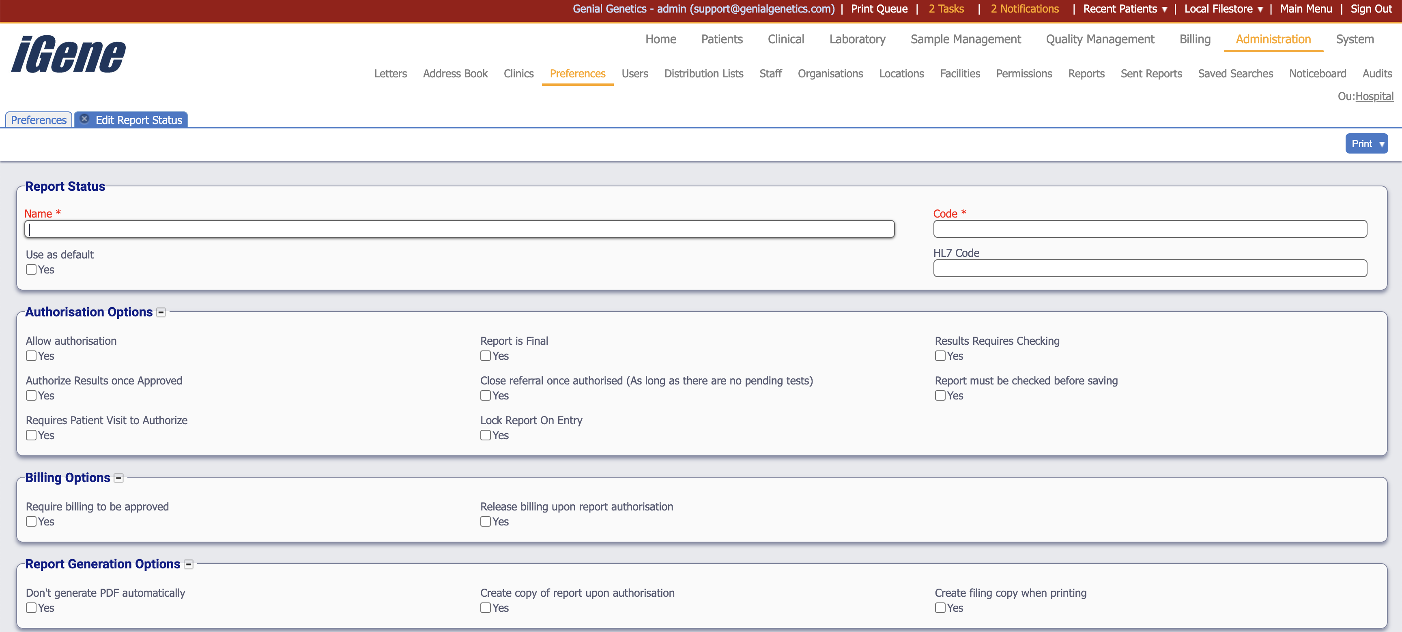
Task: Focus the HL7 Code input field
Action: [x=1149, y=269]
